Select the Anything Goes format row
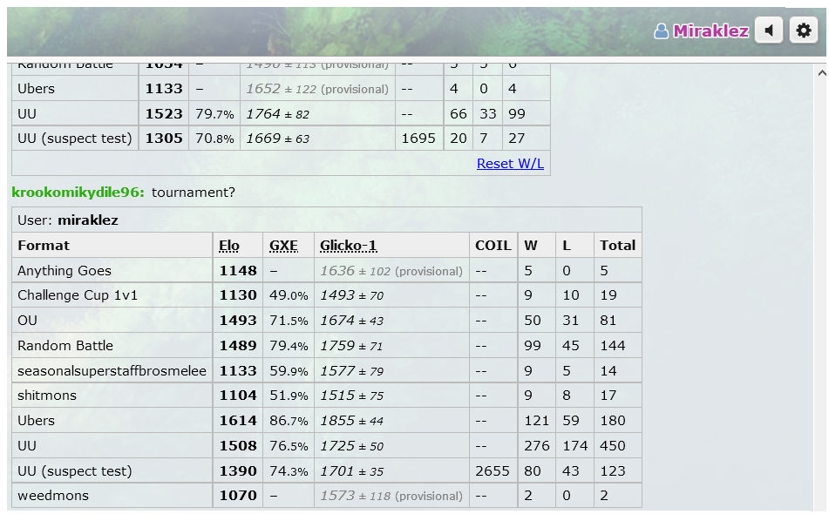Screen dimensions: 829x521 (65, 271)
